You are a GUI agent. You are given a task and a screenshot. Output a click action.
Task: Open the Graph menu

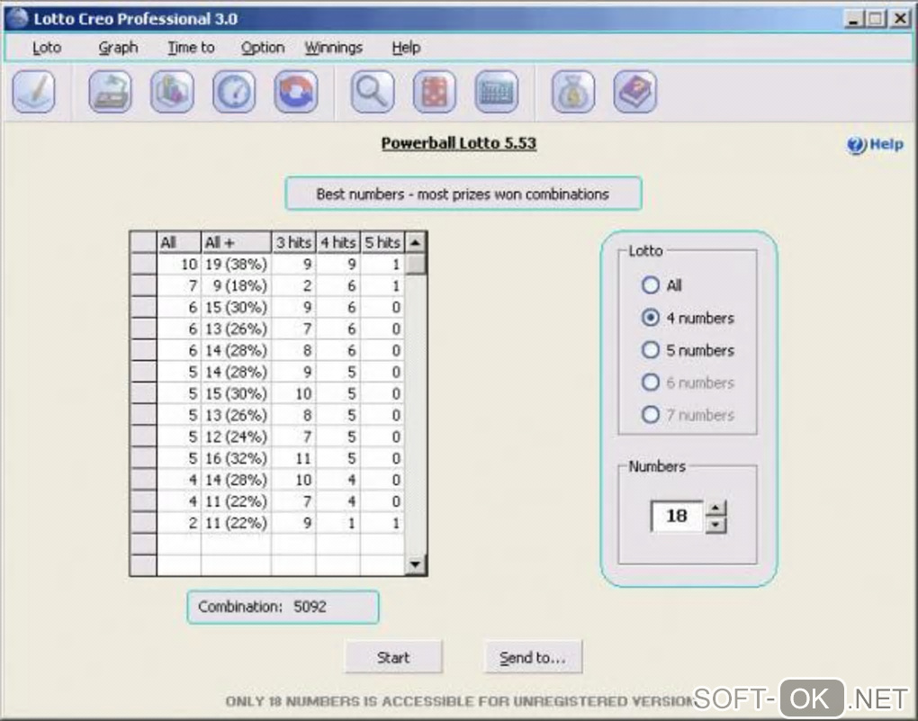coord(118,48)
